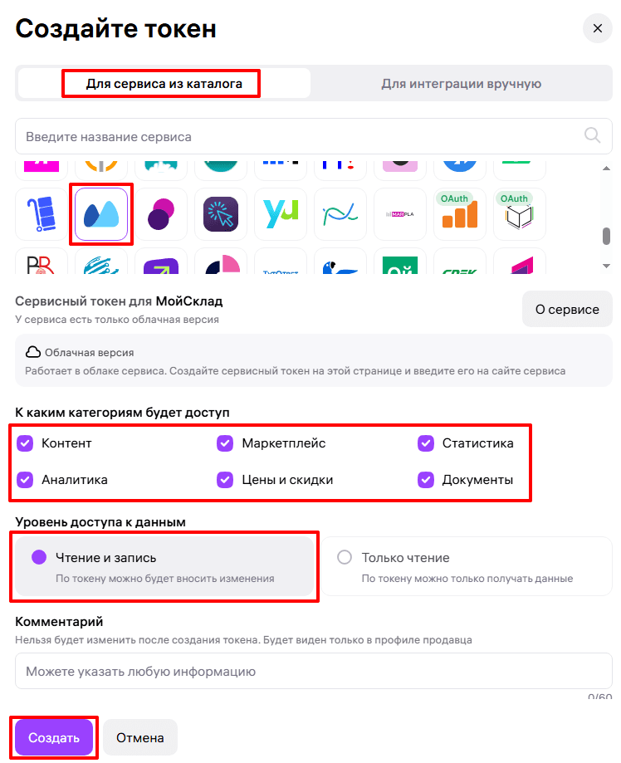Select the green "yu" service icon
Screen dimensions: 621x763
[x=280, y=214]
